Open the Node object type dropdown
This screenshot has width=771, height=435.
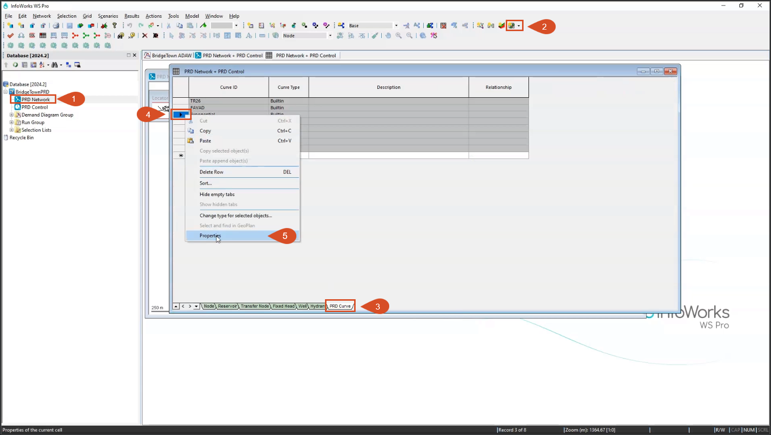click(x=330, y=36)
